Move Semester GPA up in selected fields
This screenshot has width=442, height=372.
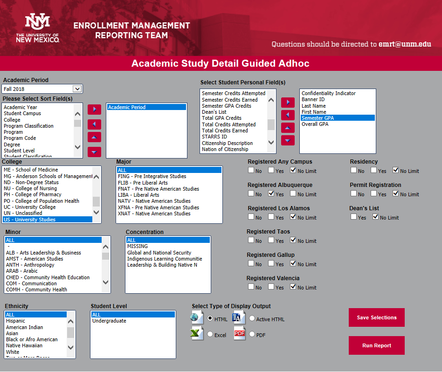coord(288,128)
